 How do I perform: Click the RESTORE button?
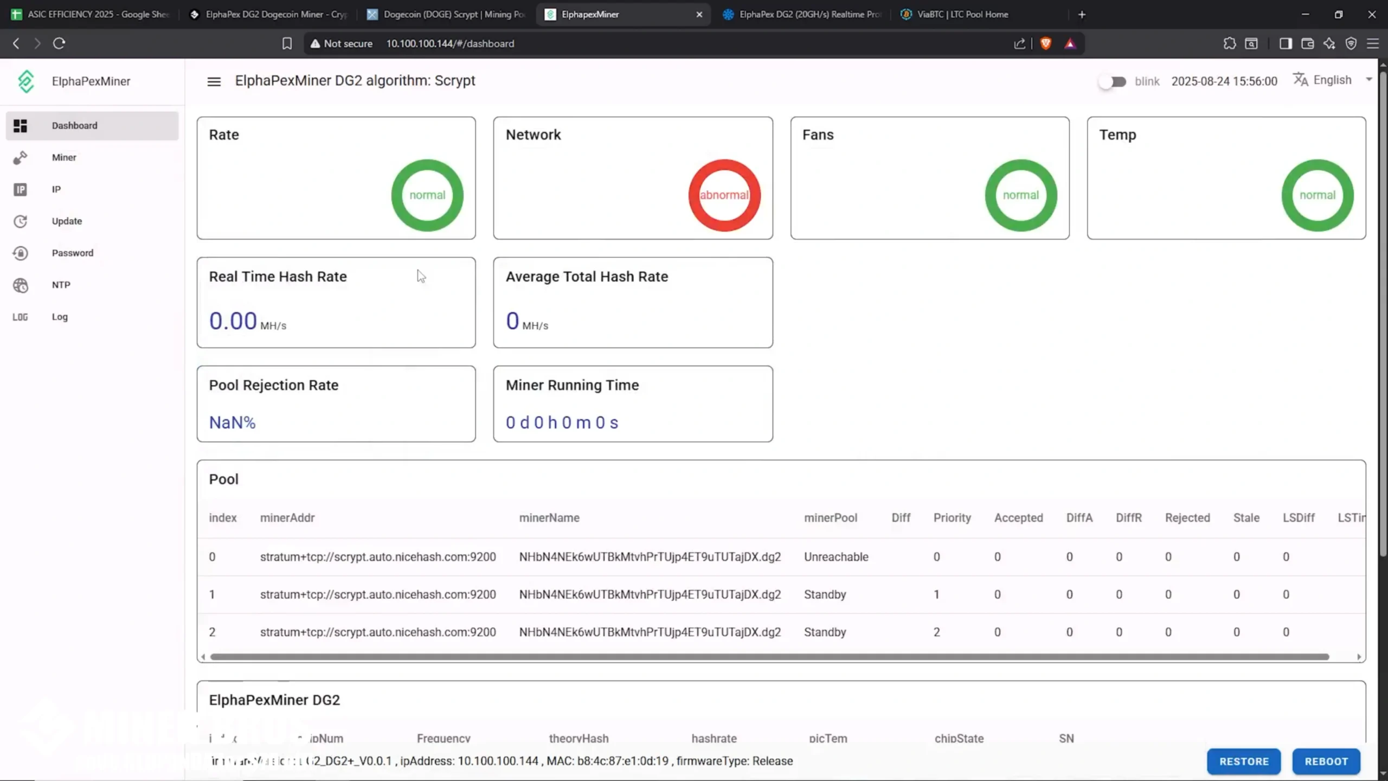tap(1244, 761)
